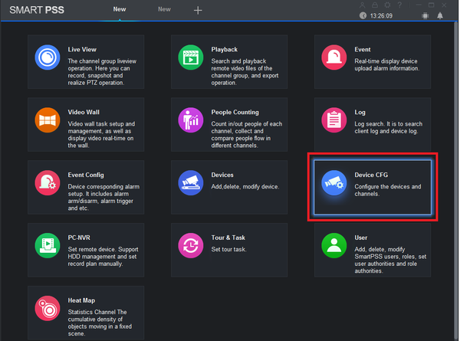Image resolution: width=460 pixels, height=341 pixels.
Task: Click the Event Config title
Action: pyautogui.click(x=86, y=175)
